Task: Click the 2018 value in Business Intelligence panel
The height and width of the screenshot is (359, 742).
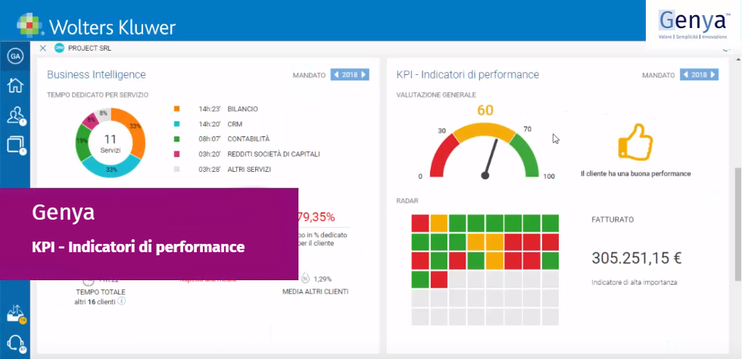Action: click(x=350, y=75)
